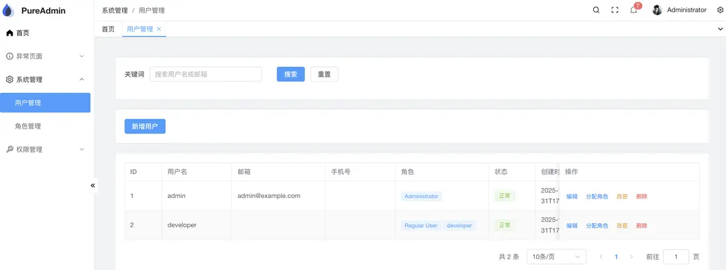The width and height of the screenshot is (726, 270).
Task: Click the 共 2 条 total count text
Action: (509, 257)
